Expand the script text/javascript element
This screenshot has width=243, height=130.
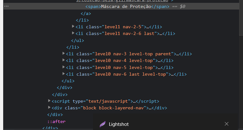(x=49, y=101)
